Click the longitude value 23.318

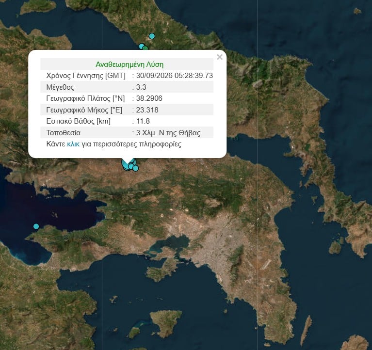tap(147, 110)
